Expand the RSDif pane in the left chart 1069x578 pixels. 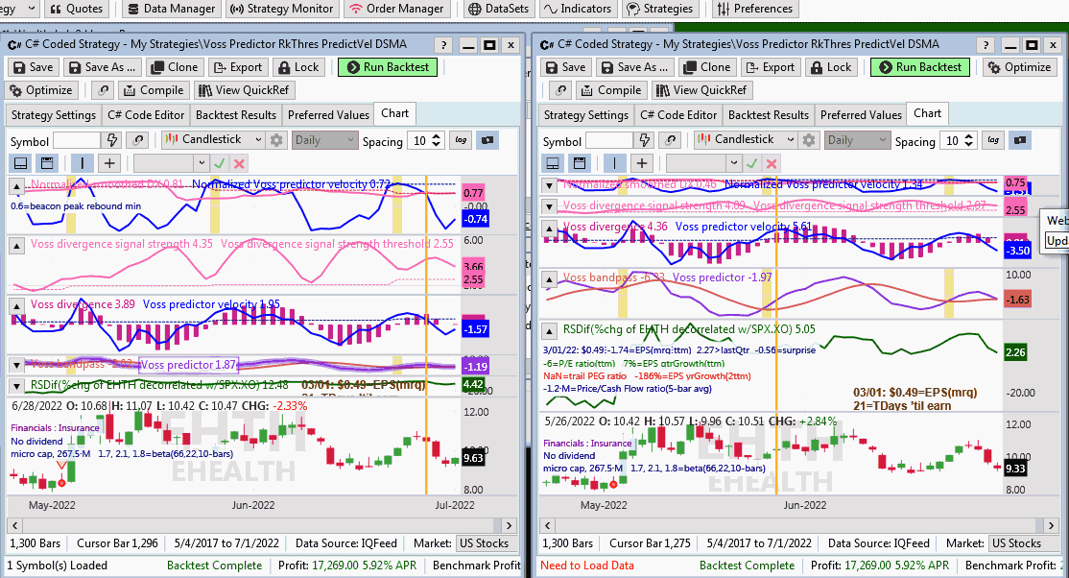coord(17,386)
